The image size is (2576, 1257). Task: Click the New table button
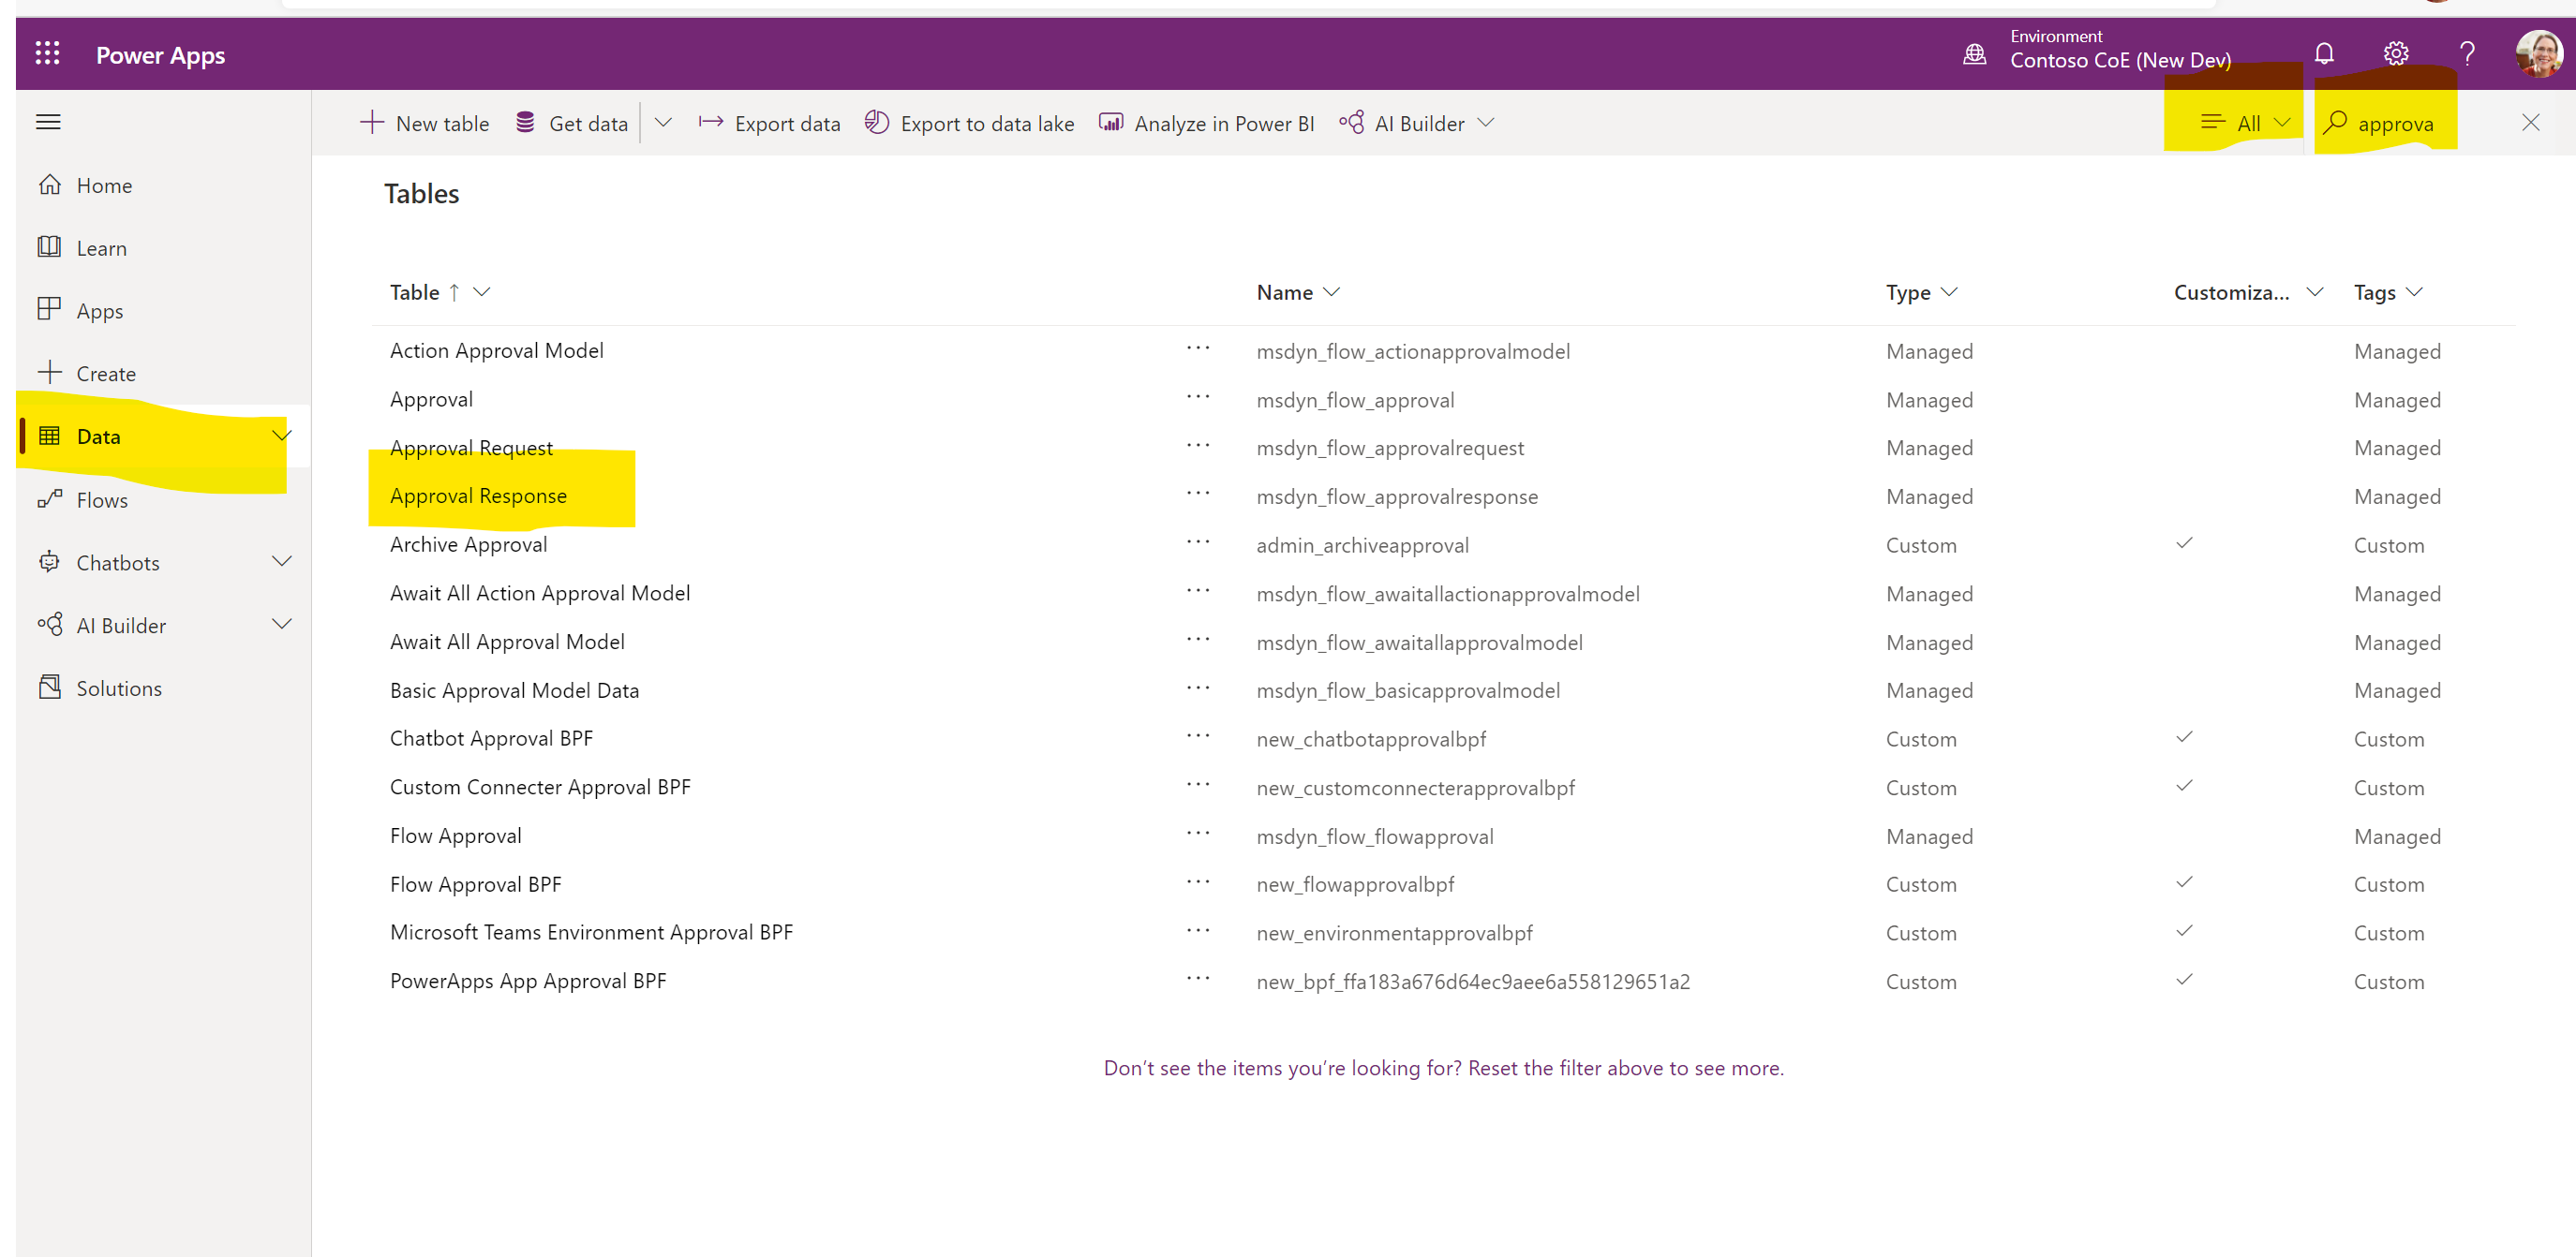point(424,123)
